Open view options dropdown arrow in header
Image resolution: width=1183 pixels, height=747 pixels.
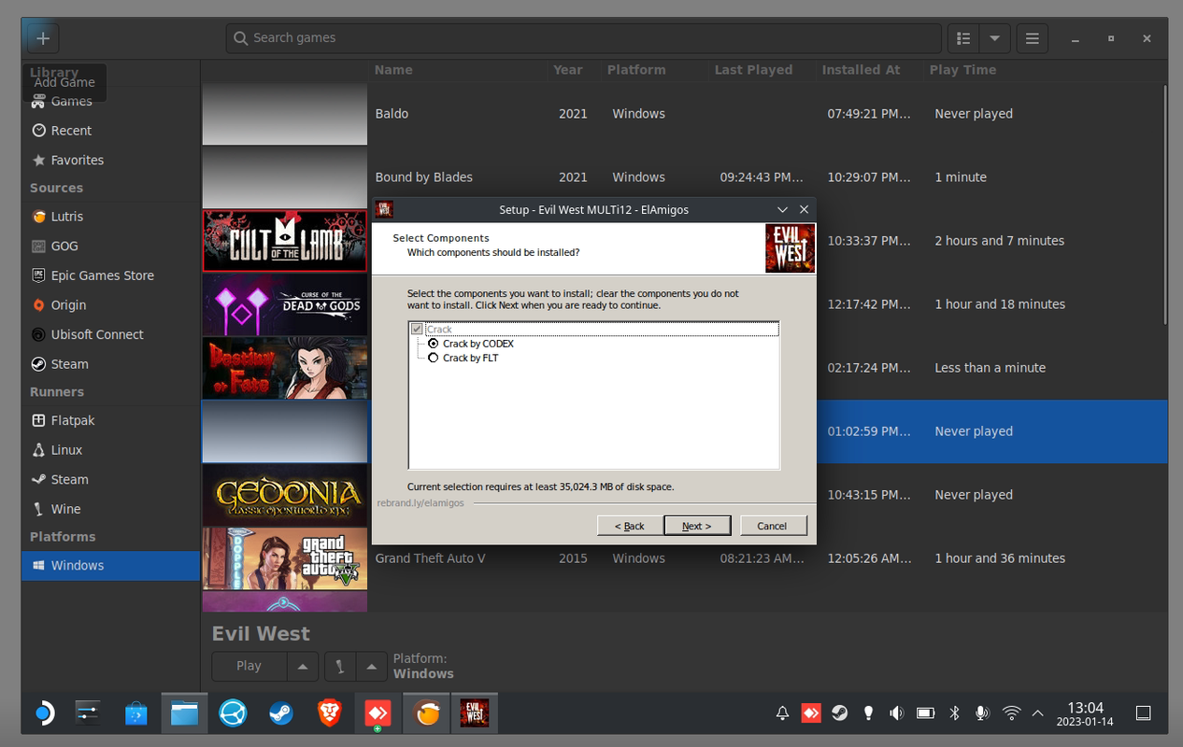pos(994,38)
